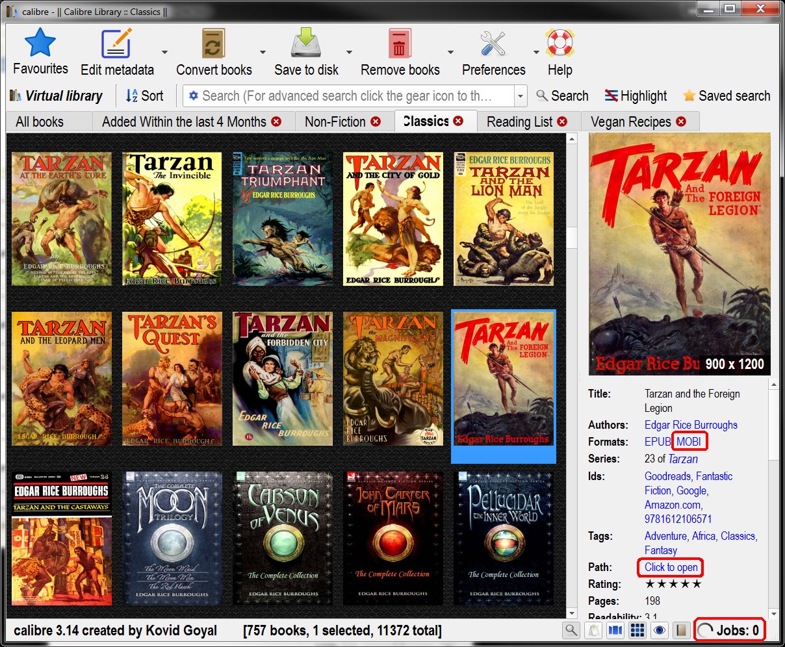The height and width of the screenshot is (647, 785).
Task: Select Tarzan and the City of Gold cover
Action: pyautogui.click(x=393, y=219)
